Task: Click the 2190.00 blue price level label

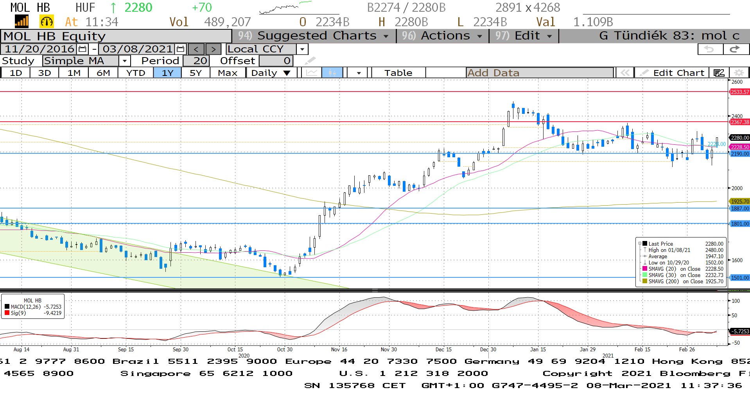Action: [x=739, y=154]
